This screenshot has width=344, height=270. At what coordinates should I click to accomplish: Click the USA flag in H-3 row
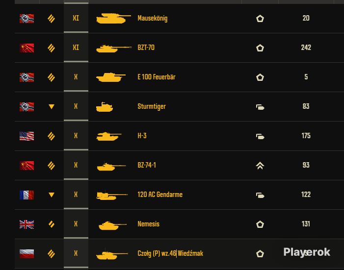click(26, 136)
